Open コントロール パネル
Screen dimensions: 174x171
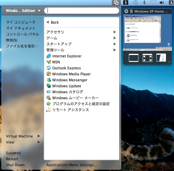coord(22,34)
